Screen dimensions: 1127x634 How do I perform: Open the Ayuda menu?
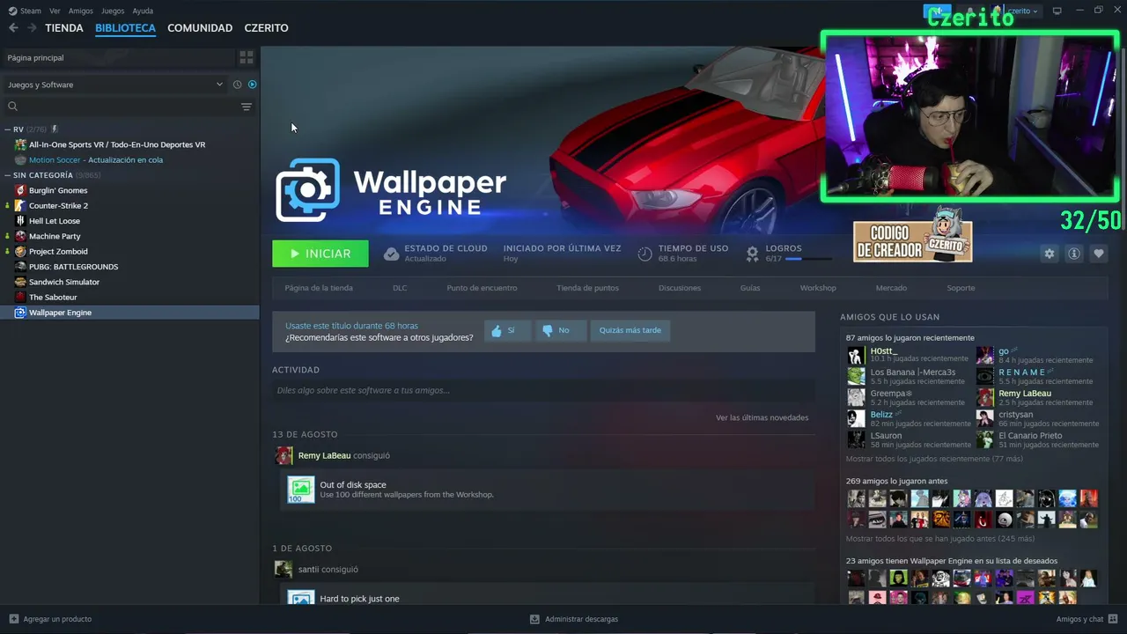tap(143, 11)
